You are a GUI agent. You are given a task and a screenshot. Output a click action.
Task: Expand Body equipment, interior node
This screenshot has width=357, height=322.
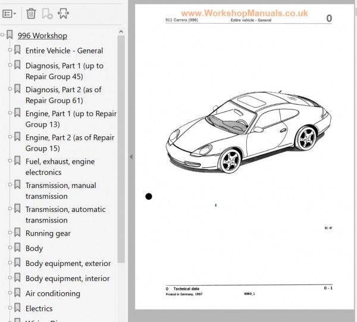coord(10,277)
